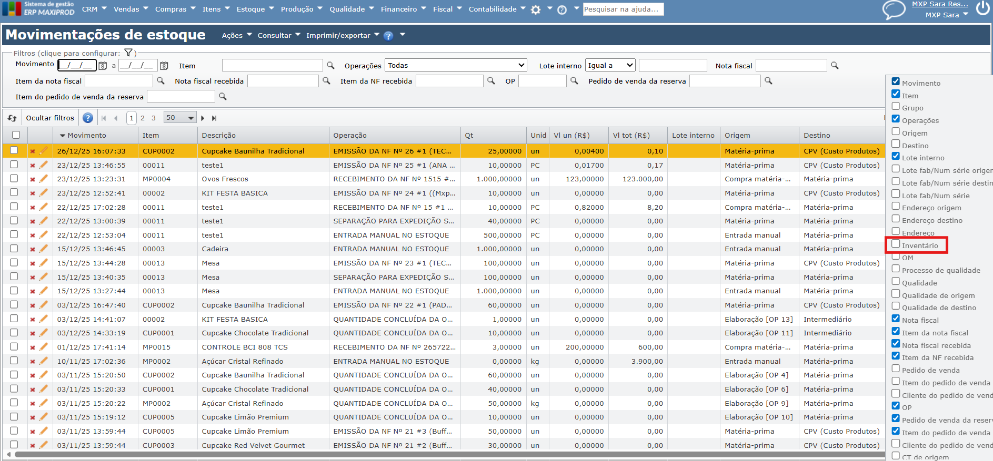
Task: Delete the CUP0002 movement from 26/12/25
Action: click(x=33, y=151)
